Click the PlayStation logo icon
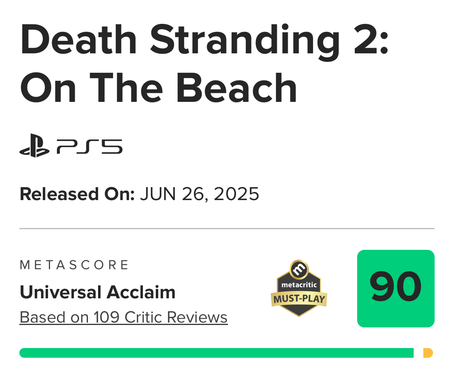This screenshot has width=454, height=382. pyautogui.click(x=34, y=145)
